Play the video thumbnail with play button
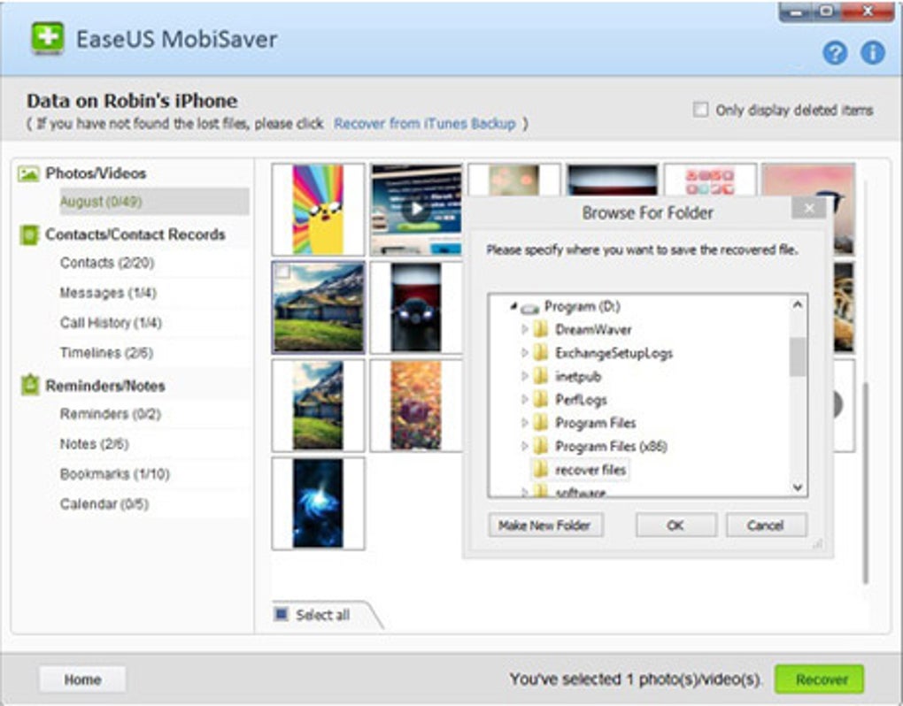The width and height of the screenshot is (903, 706). pos(416,210)
